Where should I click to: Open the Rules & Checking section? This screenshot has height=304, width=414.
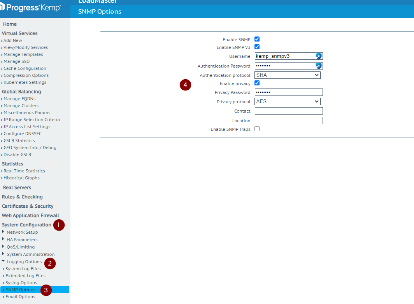tap(22, 197)
